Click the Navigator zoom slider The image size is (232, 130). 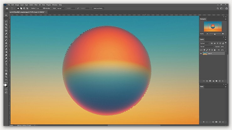(x=215, y=33)
